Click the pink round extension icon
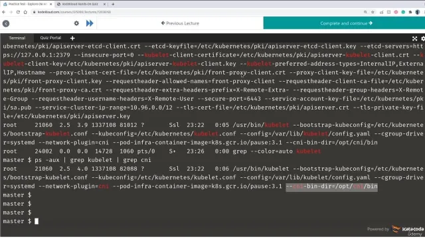Image resolution: width=425 pixels, height=239 pixels. click(396, 12)
